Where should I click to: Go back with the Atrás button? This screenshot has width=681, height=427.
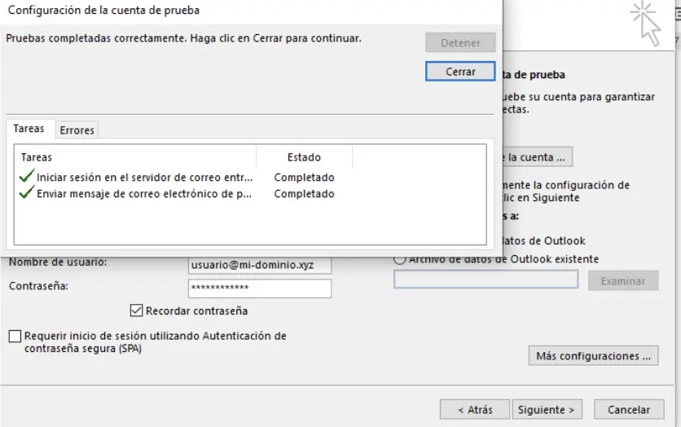pyautogui.click(x=475, y=409)
